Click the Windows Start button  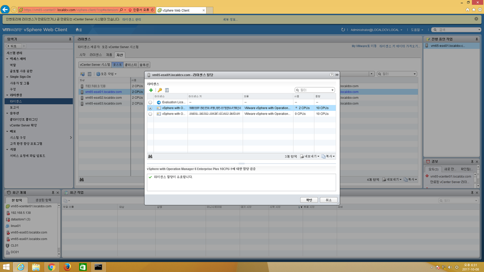[6, 267]
